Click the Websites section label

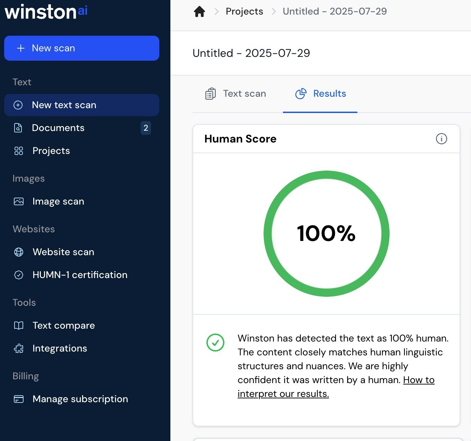click(34, 229)
